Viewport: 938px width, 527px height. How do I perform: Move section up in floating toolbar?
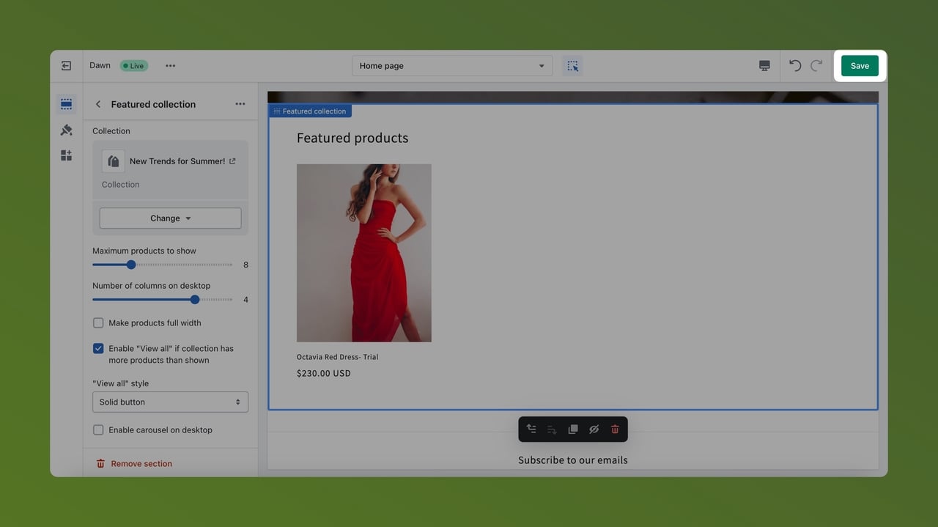[x=531, y=430]
